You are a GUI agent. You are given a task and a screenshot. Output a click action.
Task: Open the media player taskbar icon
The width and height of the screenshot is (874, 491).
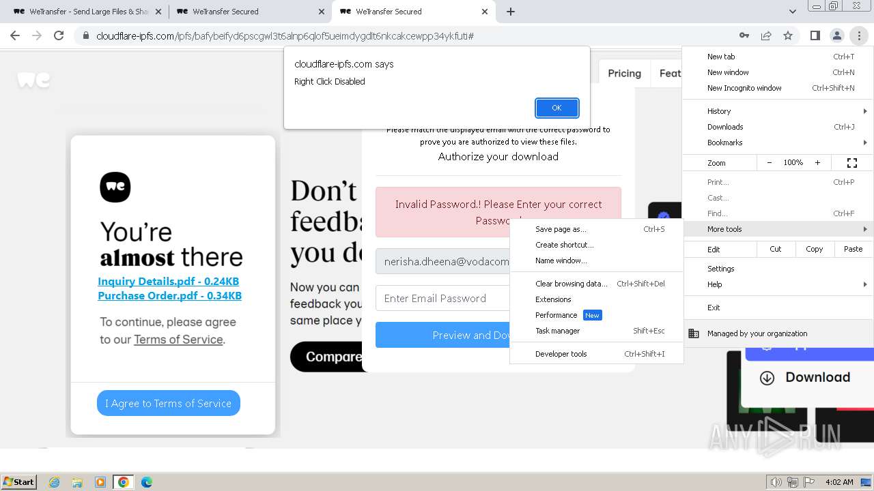pos(100,482)
